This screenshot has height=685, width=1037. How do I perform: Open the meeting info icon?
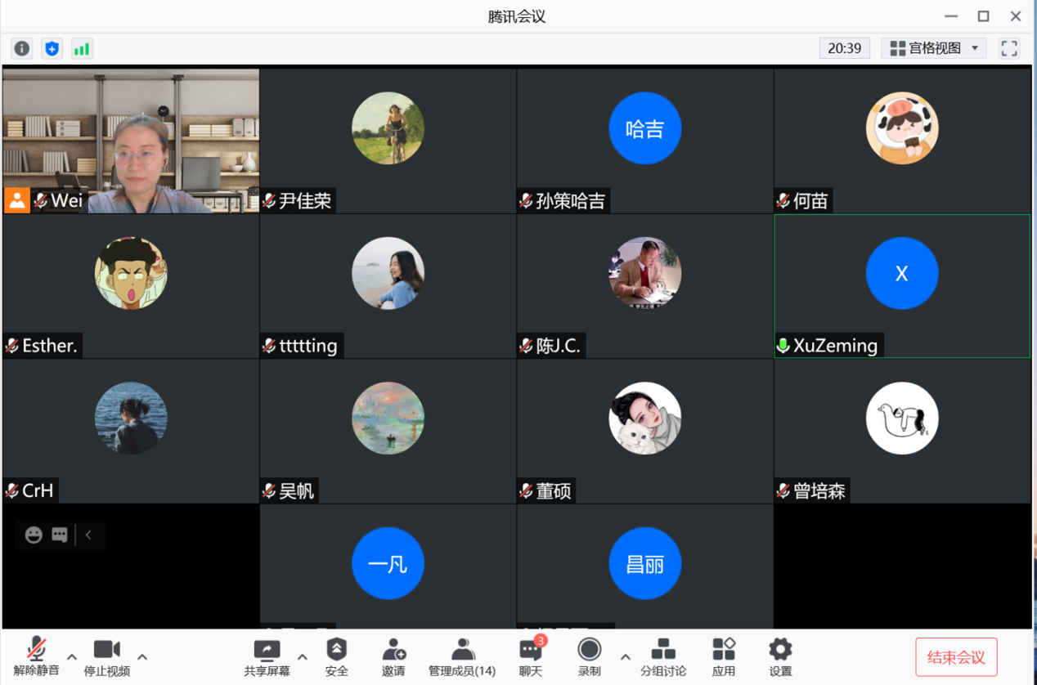(22, 48)
